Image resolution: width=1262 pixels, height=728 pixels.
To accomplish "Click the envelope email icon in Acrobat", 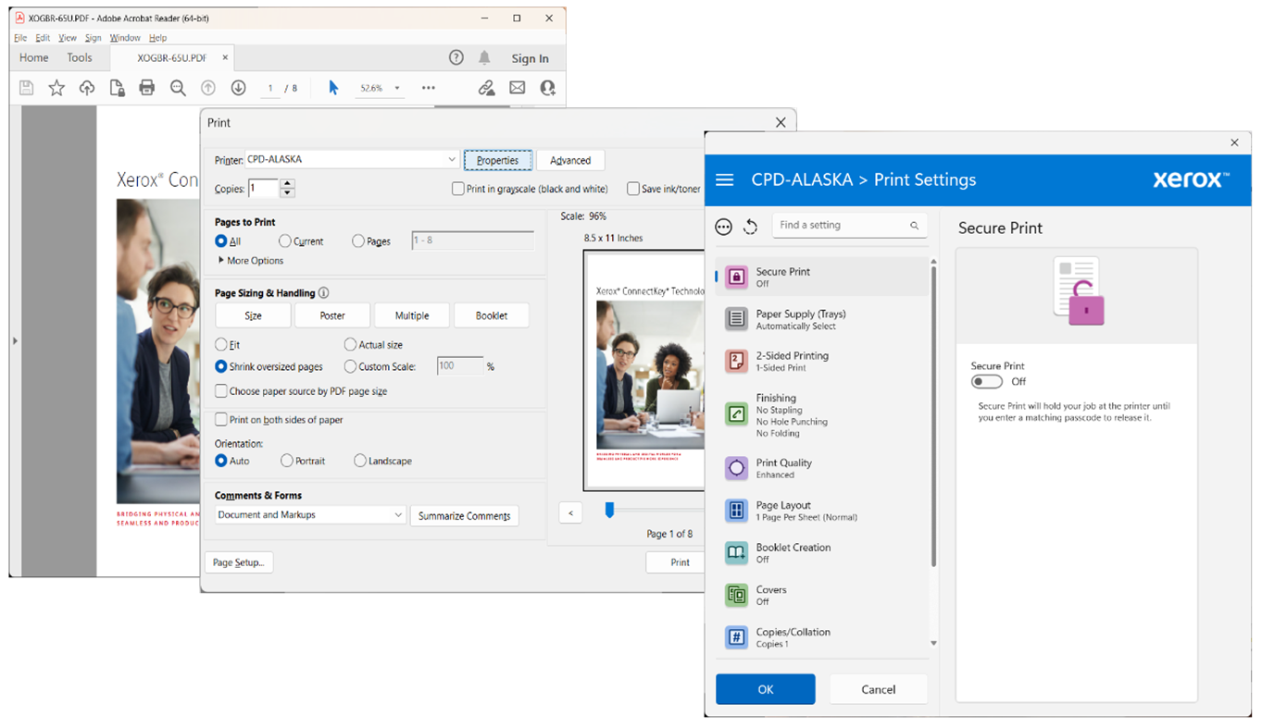I will (518, 88).
